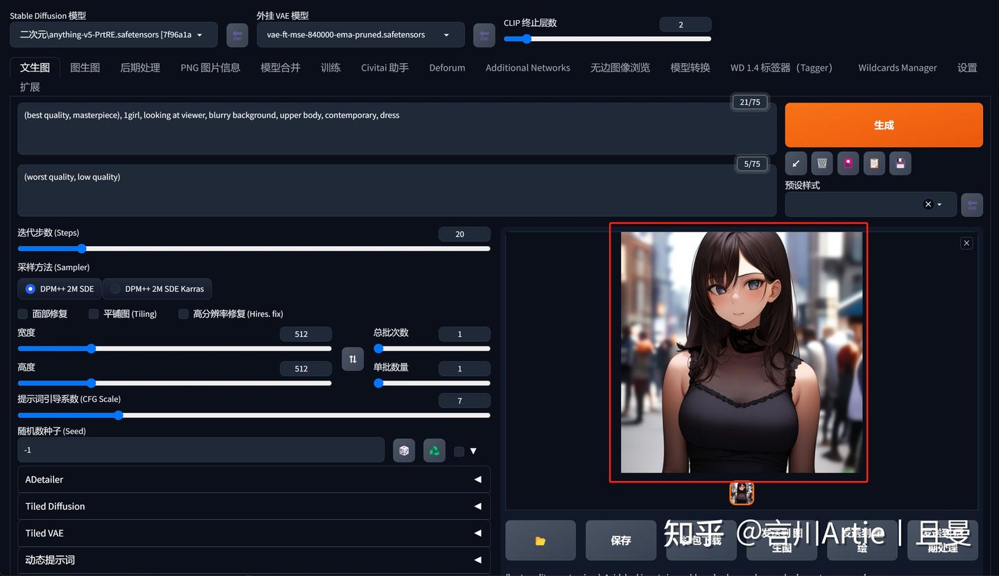Clear the prompt with the trash bin icon
Image resolution: width=999 pixels, height=576 pixels.
pos(822,164)
